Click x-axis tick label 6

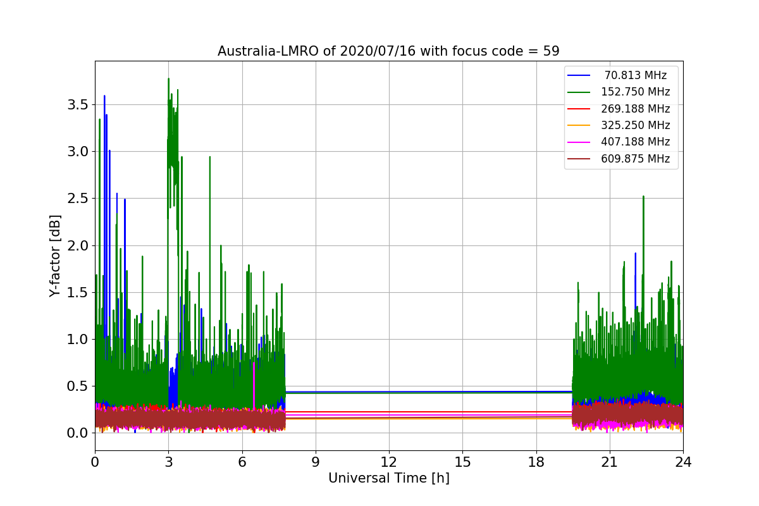click(242, 462)
